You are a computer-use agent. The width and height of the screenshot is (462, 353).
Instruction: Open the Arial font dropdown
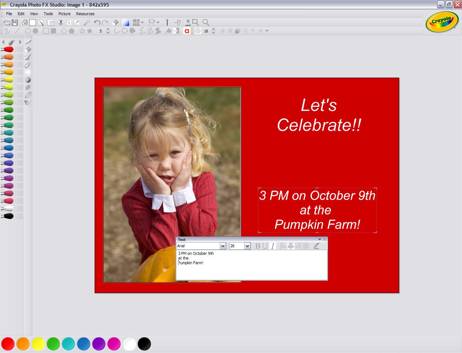pos(223,246)
